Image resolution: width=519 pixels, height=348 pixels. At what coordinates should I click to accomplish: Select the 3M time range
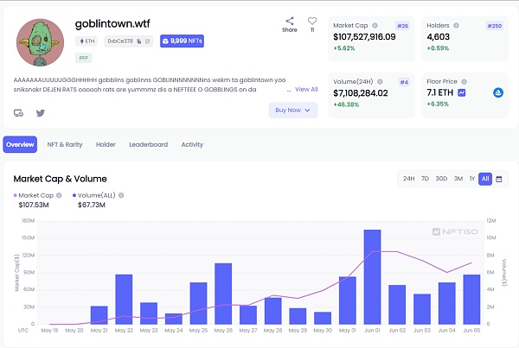click(x=458, y=179)
